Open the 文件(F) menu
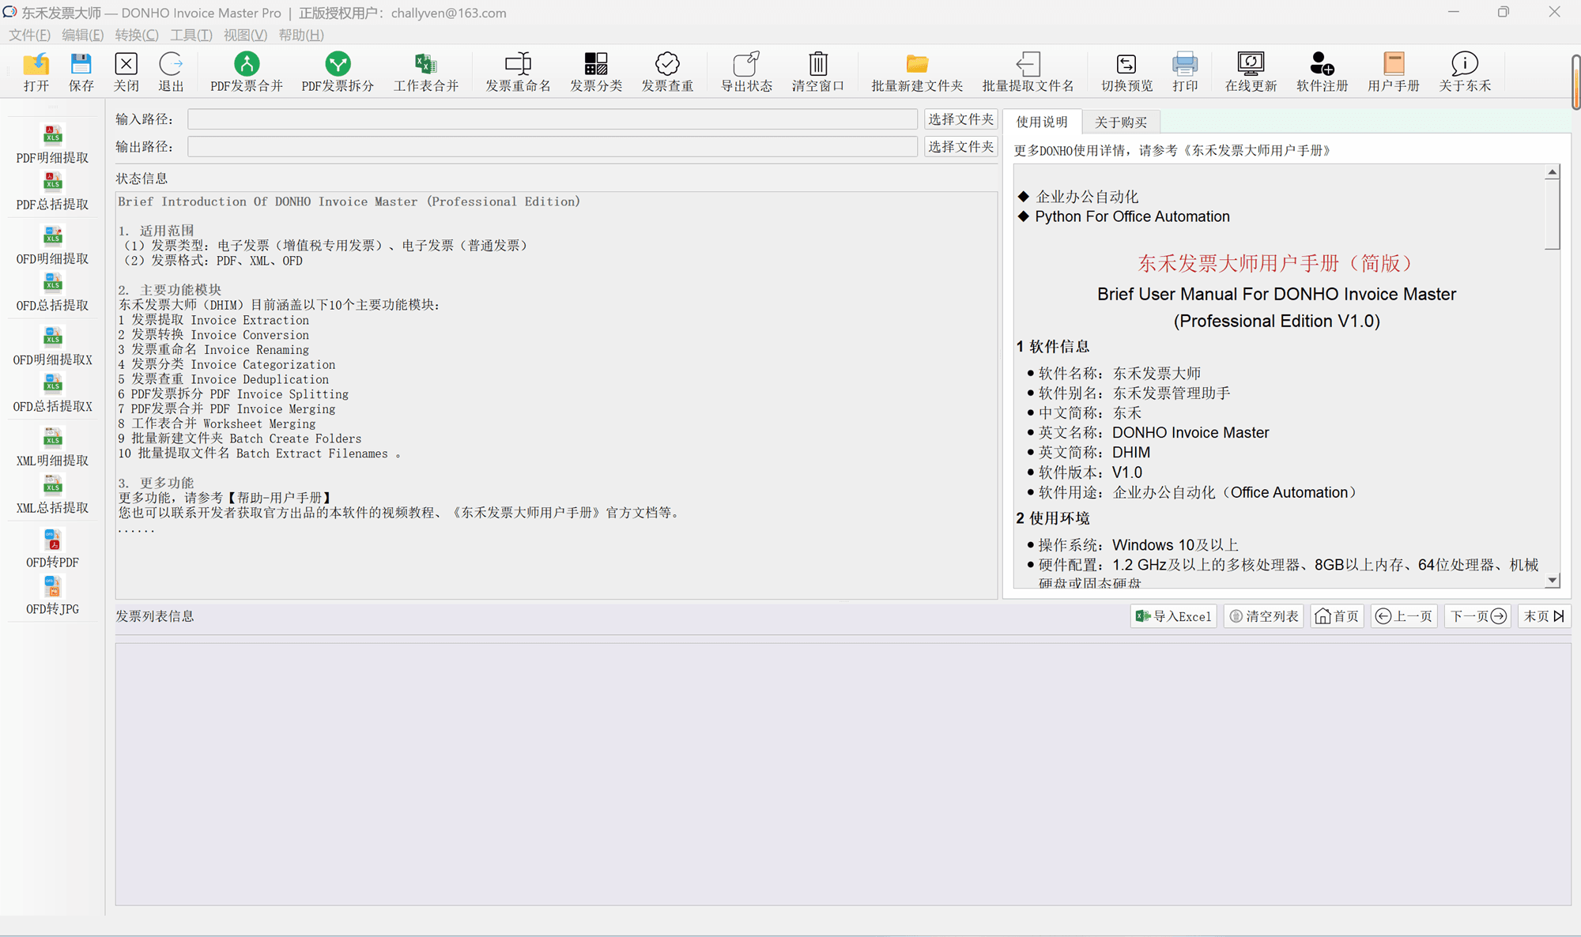Image resolution: width=1581 pixels, height=937 pixels. click(x=29, y=35)
